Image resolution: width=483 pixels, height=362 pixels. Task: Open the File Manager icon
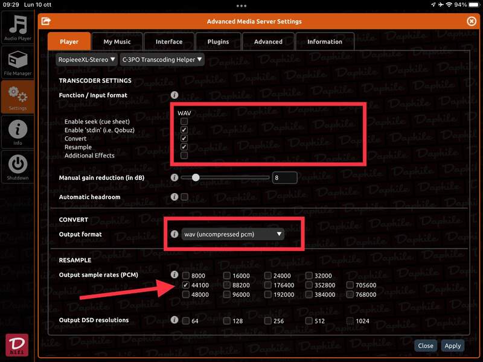click(x=18, y=63)
